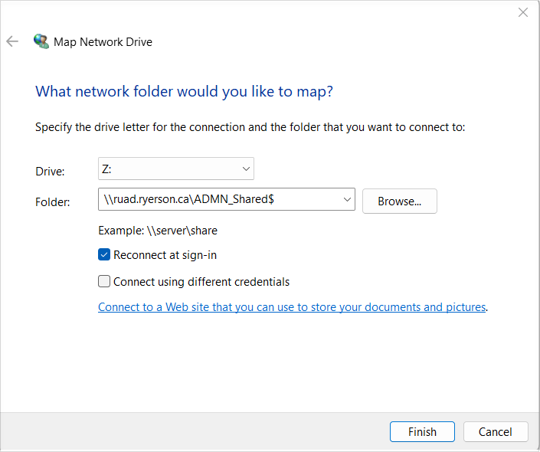Click the 'Map Network Drive' window title text
540x452 pixels.
103,42
